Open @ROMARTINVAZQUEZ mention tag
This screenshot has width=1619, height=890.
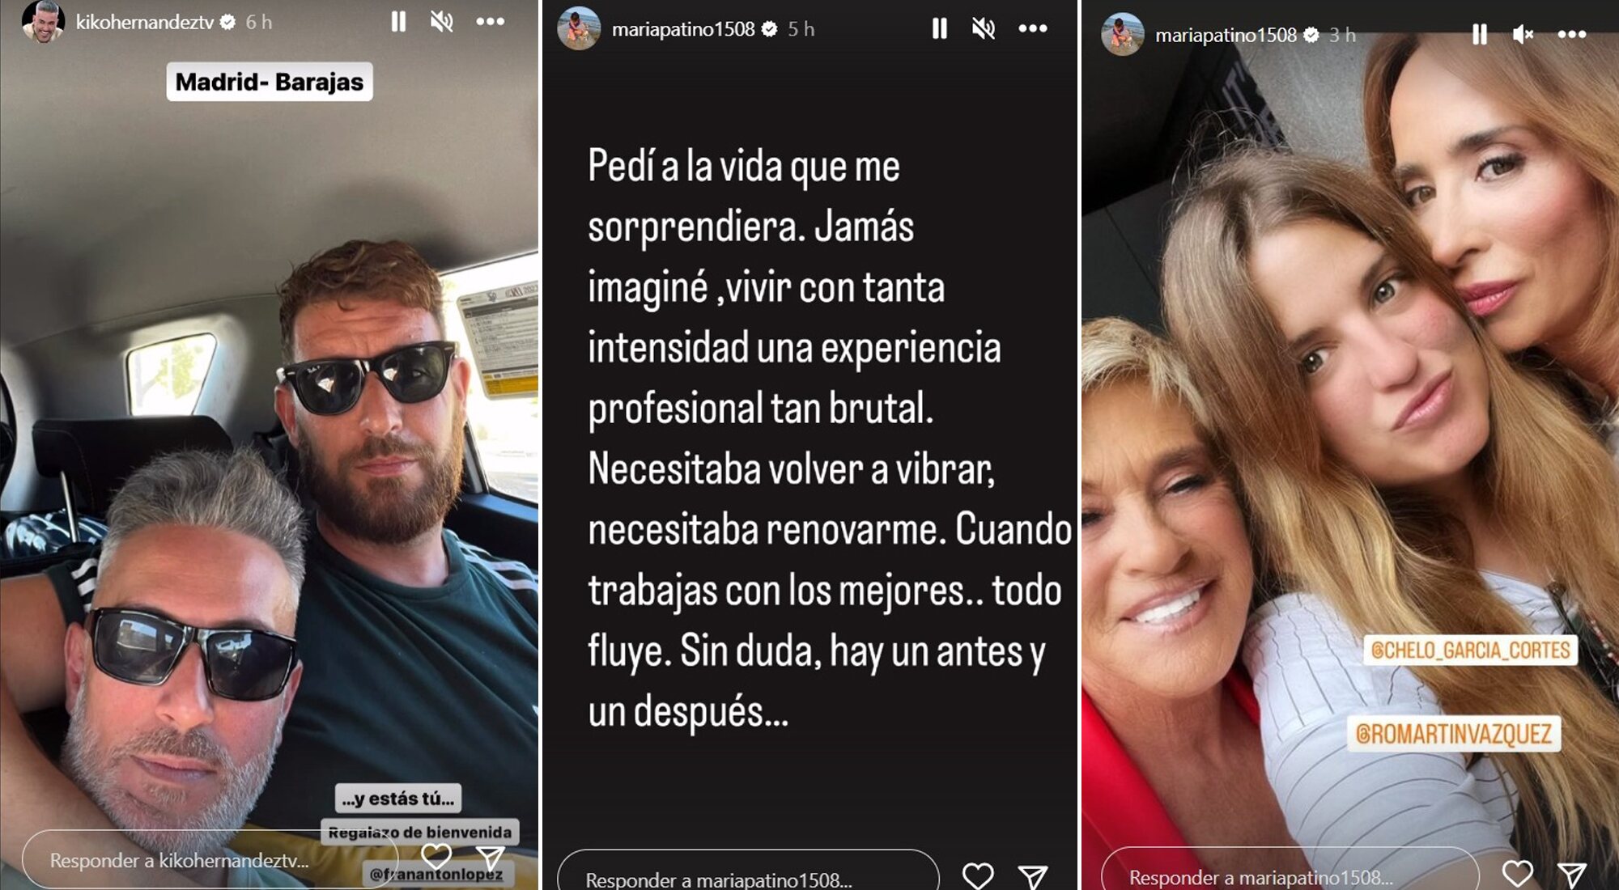[1454, 734]
